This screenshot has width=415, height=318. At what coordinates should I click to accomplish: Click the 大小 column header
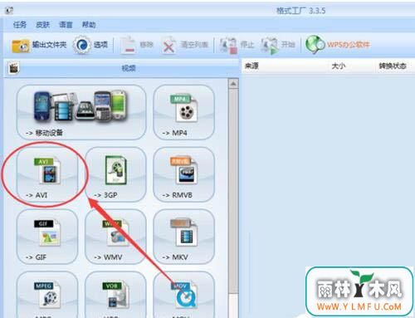[x=338, y=66]
